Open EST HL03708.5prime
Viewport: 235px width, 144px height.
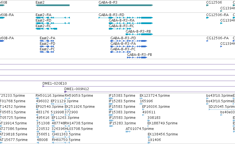[79, 129]
